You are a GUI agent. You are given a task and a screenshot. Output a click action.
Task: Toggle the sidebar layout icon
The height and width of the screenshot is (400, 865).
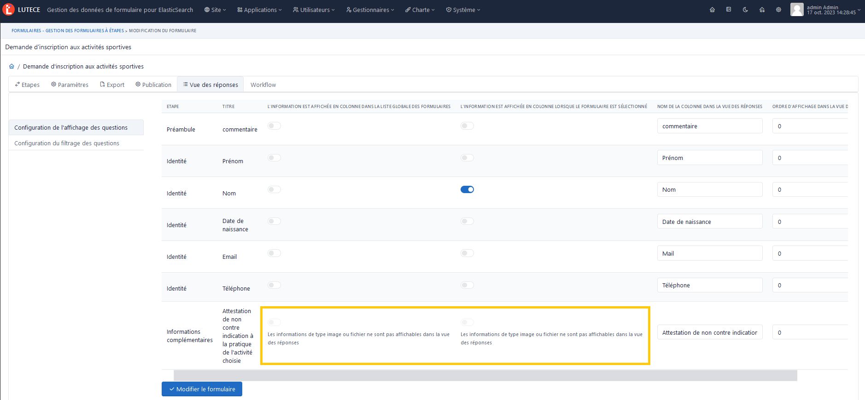(729, 10)
